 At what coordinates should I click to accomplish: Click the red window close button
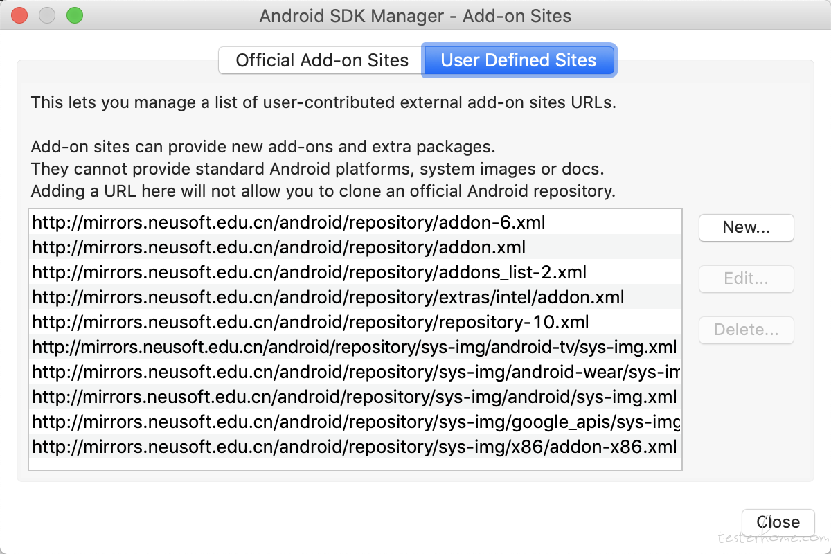pyautogui.click(x=20, y=15)
